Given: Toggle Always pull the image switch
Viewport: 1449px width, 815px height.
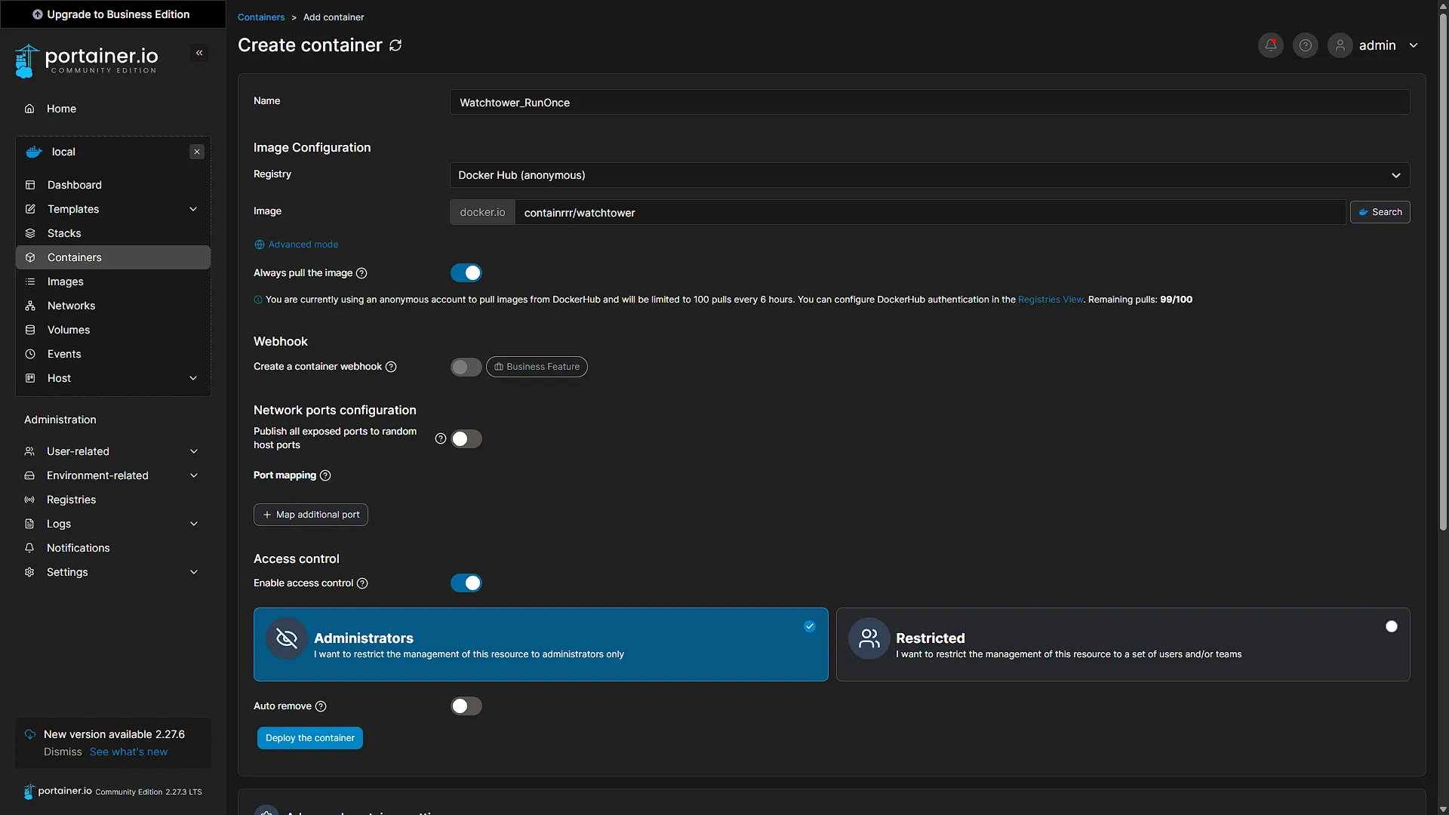Looking at the screenshot, I should point(466,273).
